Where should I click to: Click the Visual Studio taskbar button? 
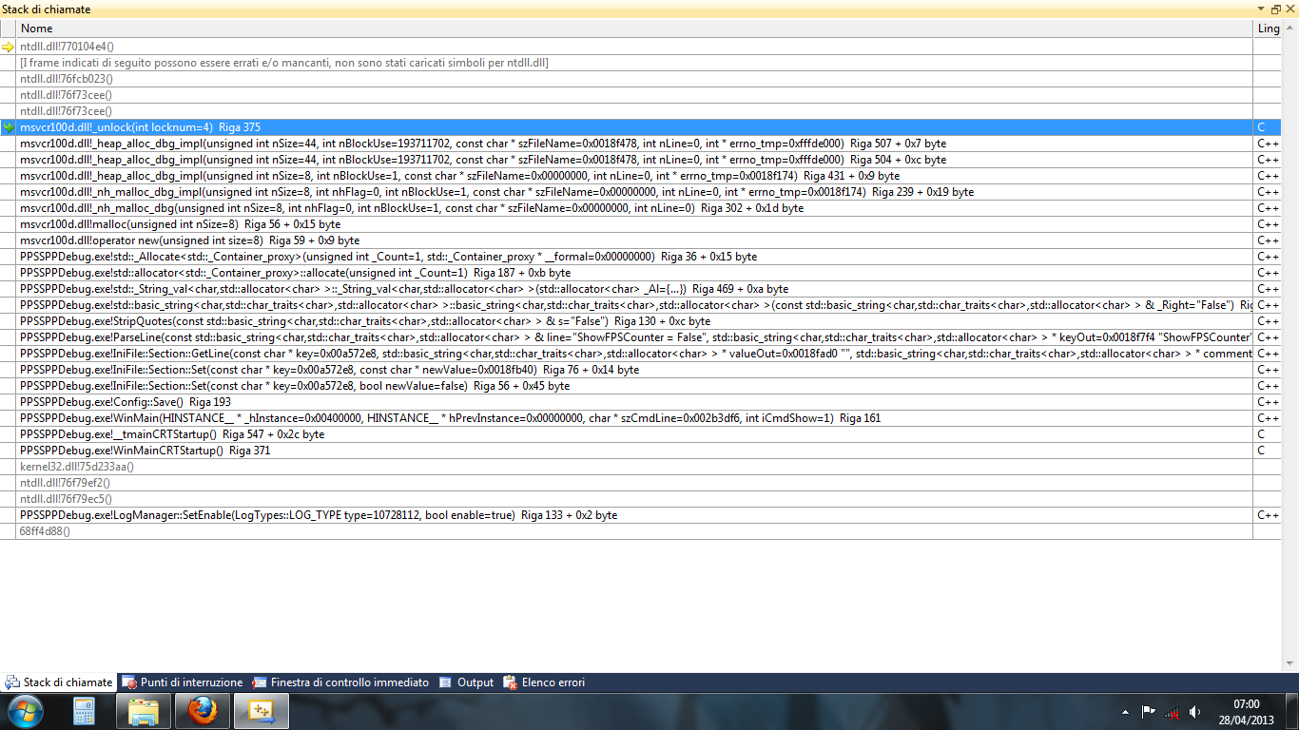coord(262,711)
